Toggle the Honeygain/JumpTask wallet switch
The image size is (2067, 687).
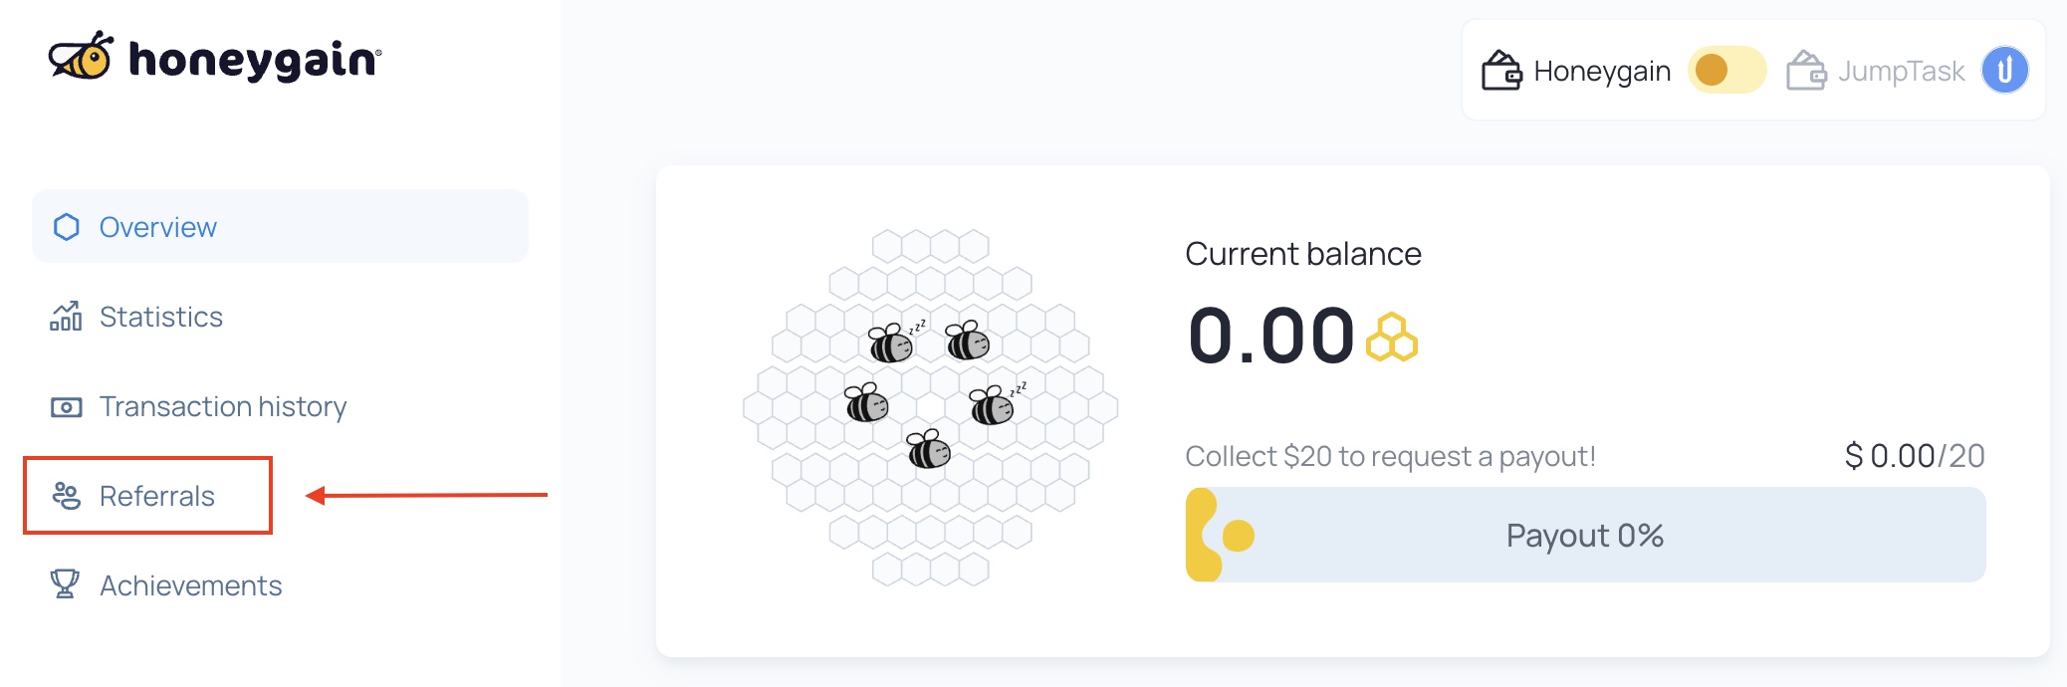click(x=1727, y=71)
